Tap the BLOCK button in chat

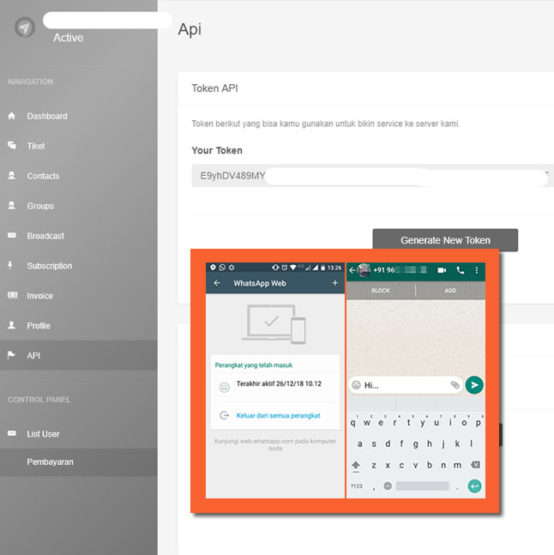coord(380,291)
